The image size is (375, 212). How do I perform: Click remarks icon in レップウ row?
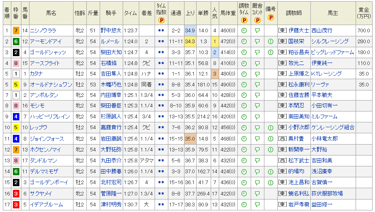pos(270,128)
